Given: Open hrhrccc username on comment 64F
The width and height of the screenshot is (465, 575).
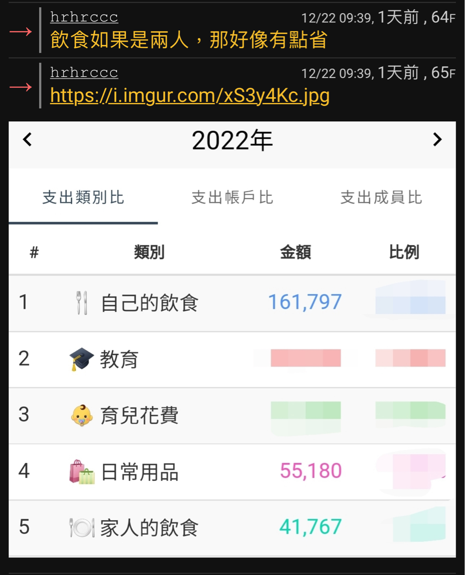Looking at the screenshot, I should pos(84,17).
